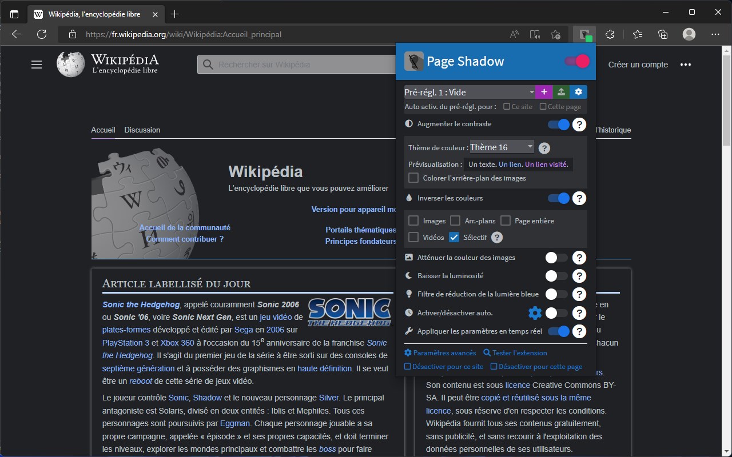Show help next to Sélectif option

coord(497,238)
